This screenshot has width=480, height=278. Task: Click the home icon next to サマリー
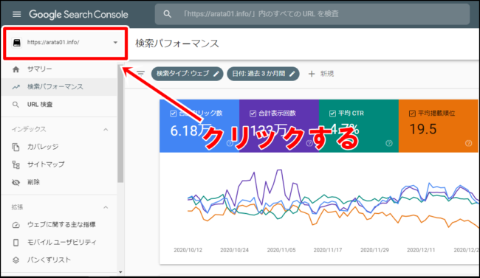pyautogui.click(x=16, y=69)
